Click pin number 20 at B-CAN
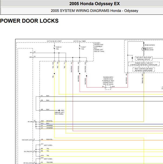Image resolution: width=163 pixels, height=164 pixels. [35, 121]
